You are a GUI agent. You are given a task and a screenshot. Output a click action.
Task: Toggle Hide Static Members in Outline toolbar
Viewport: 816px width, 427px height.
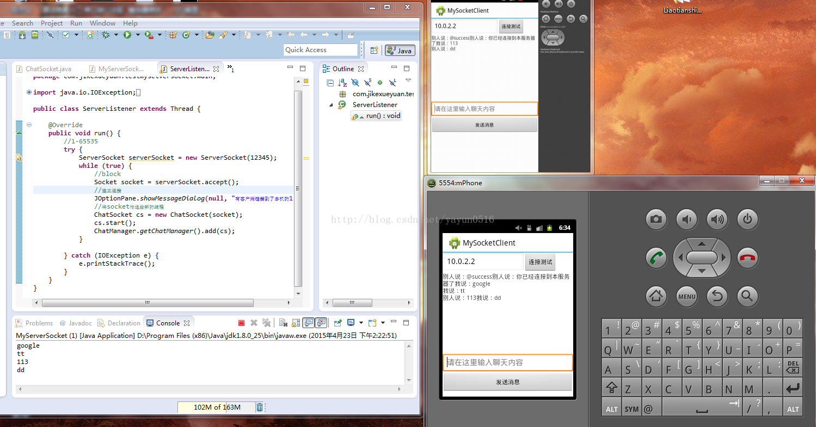367,83
